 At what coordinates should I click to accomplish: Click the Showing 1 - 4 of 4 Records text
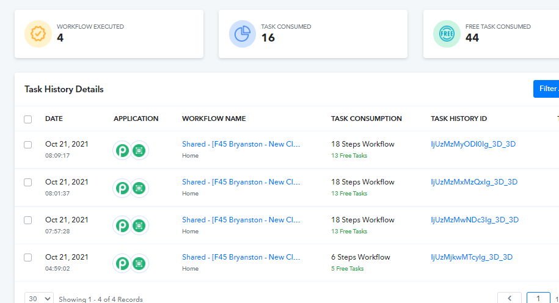(x=101, y=299)
